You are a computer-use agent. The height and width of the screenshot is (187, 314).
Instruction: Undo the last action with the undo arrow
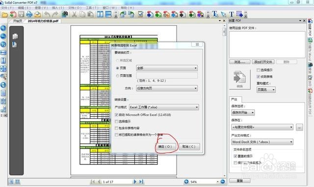[47, 14]
